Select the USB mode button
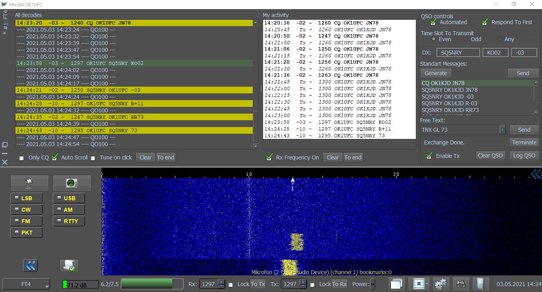 69,198
